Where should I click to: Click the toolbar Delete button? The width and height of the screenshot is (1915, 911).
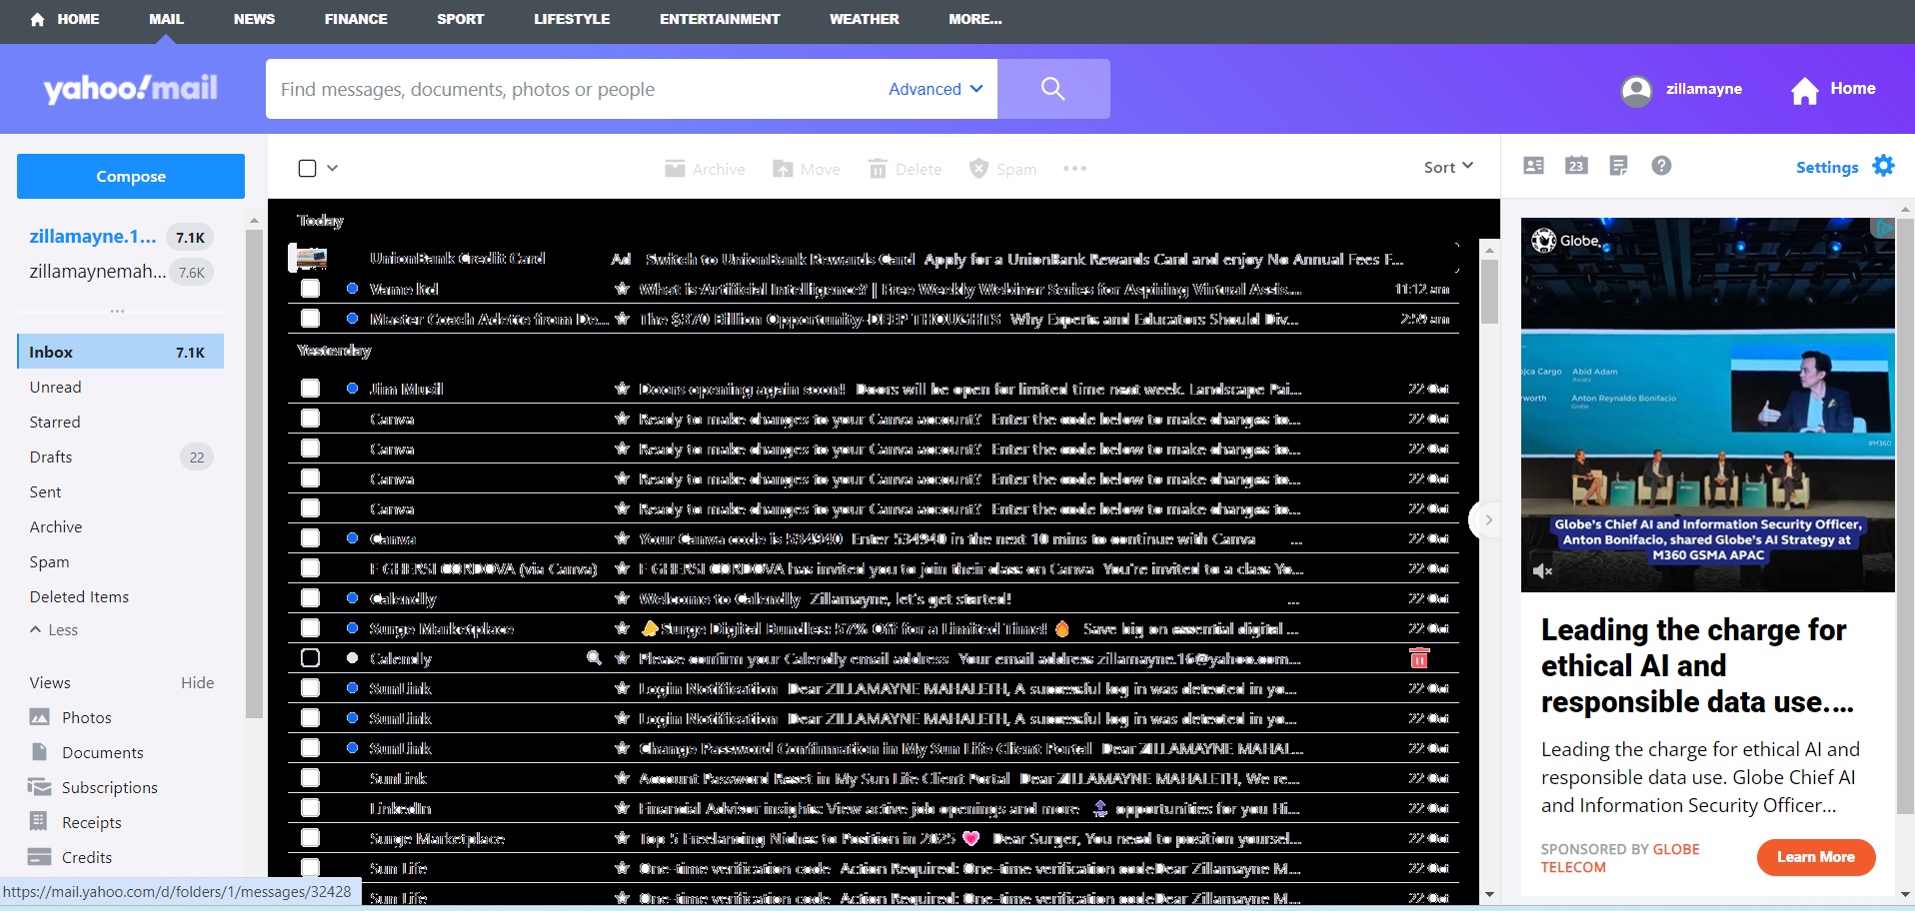(905, 169)
